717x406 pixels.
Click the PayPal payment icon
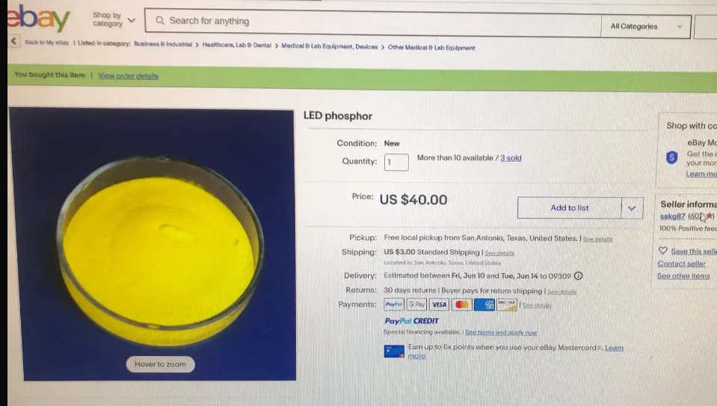[394, 304]
